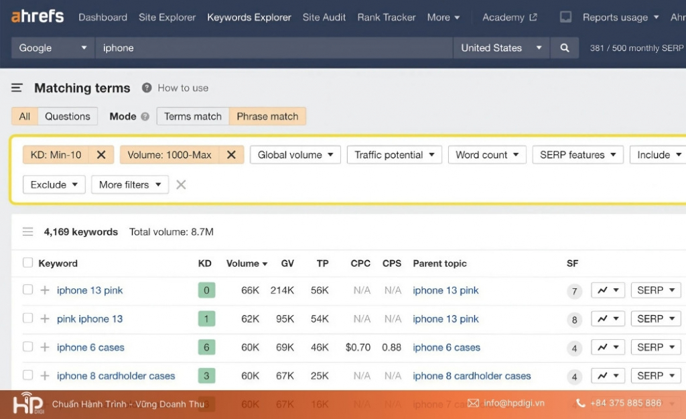Show Questions only
686x419 pixels.
(x=68, y=117)
